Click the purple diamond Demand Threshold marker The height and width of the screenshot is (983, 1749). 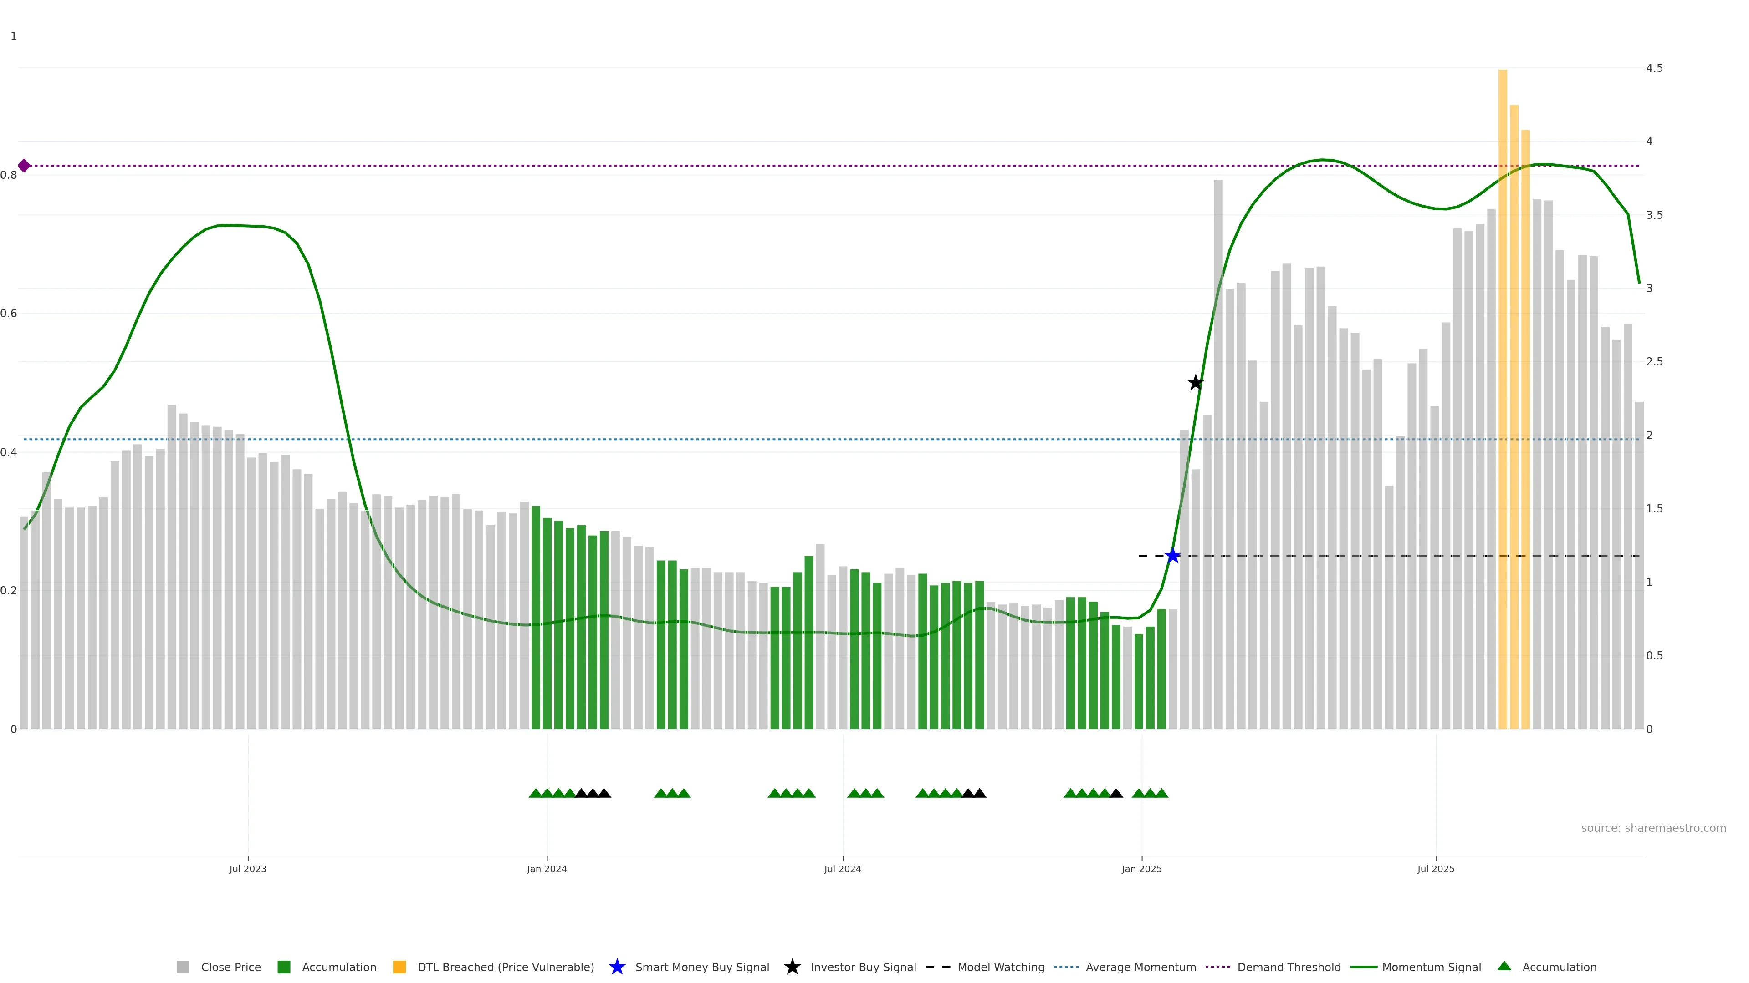(24, 166)
